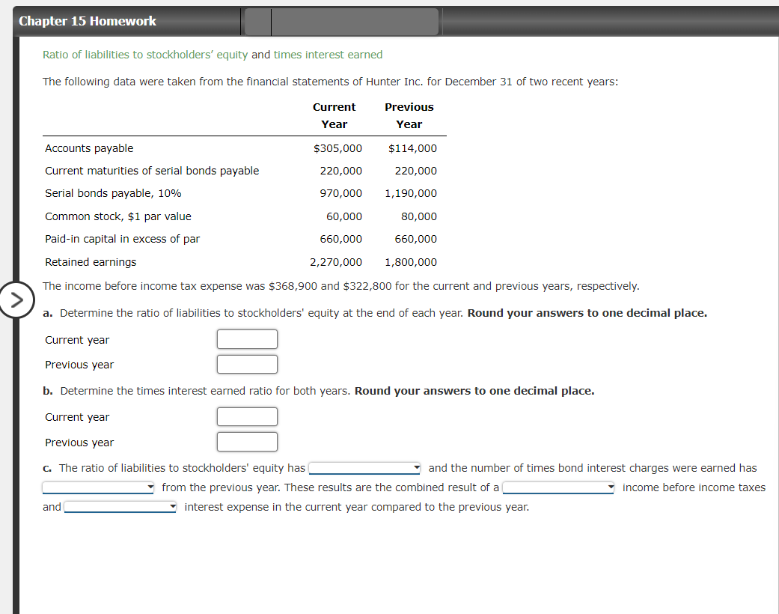Select 'Paid-in capital in excess of par' row label
Screen dimensions: 779x614
click(x=122, y=239)
